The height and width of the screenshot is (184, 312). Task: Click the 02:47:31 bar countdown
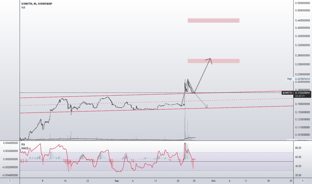pyautogui.click(x=300, y=96)
